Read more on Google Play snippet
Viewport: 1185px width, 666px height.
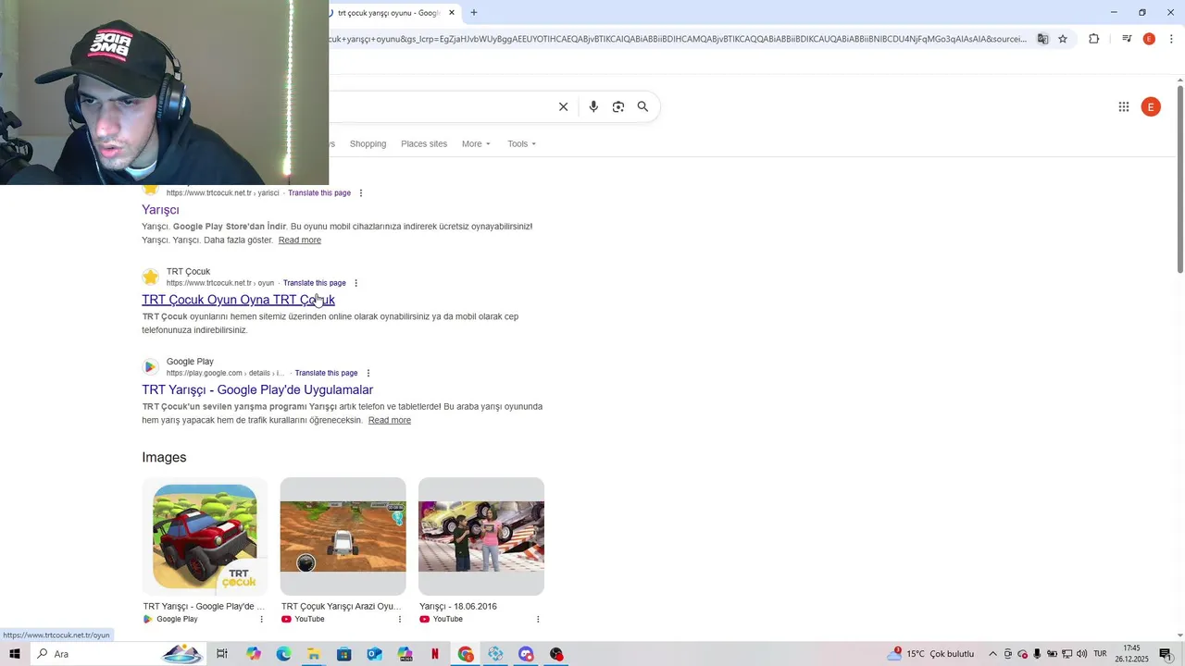pyautogui.click(x=390, y=420)
